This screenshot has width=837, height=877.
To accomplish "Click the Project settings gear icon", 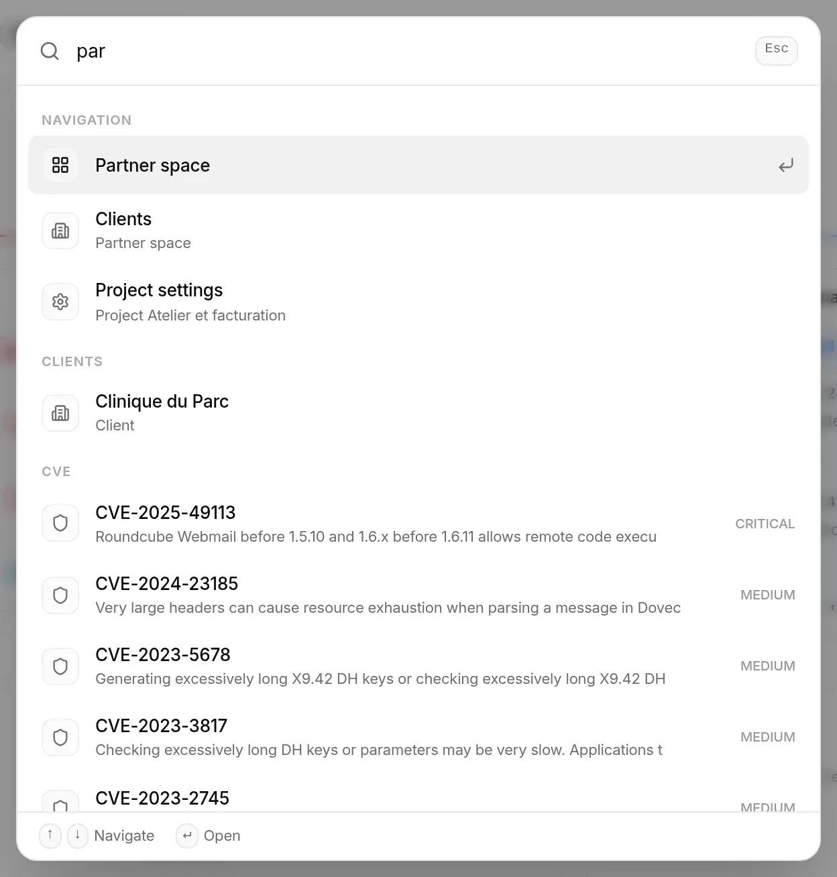I will tap(60, 302).
